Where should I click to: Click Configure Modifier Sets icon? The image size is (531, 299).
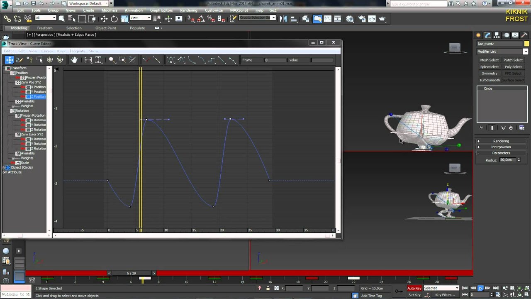[522, 128]
